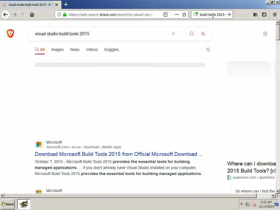The width and height of the screenshot is (280, 210).
Task: Go to the Home page icon
Action: click(32, 14)
